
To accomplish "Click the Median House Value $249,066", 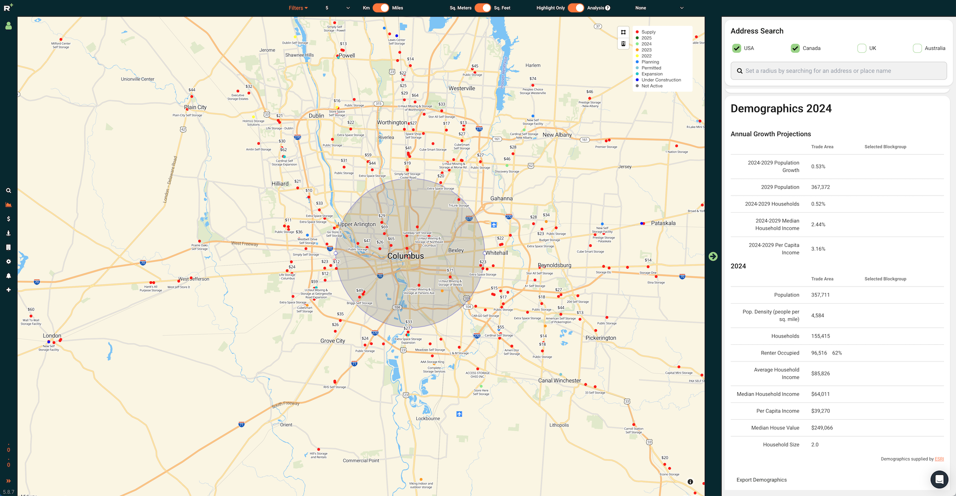I will [822, 428].
